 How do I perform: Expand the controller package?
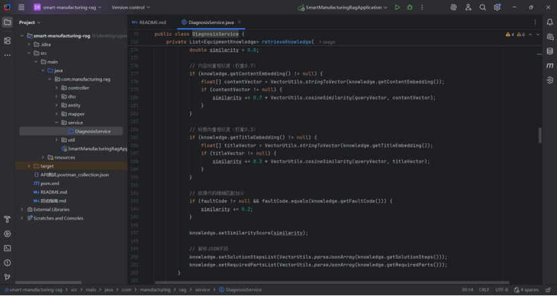(x=56, y=88)
